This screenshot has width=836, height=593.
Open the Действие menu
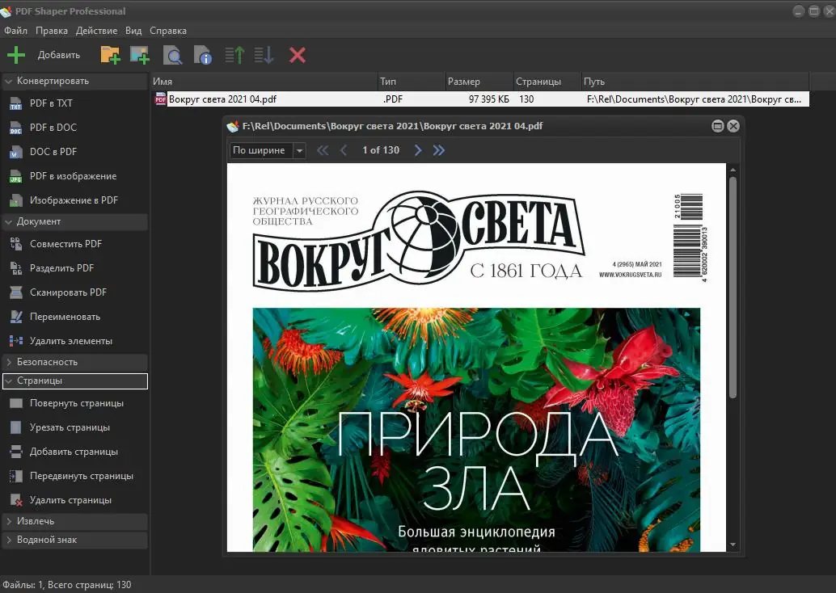coord(96,30)
